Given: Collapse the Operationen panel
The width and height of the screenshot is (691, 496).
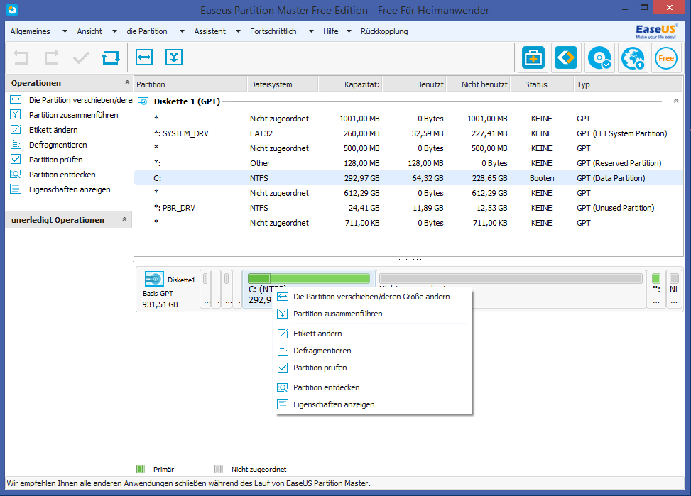Looking at the screenshot, I should pos(127,82).
